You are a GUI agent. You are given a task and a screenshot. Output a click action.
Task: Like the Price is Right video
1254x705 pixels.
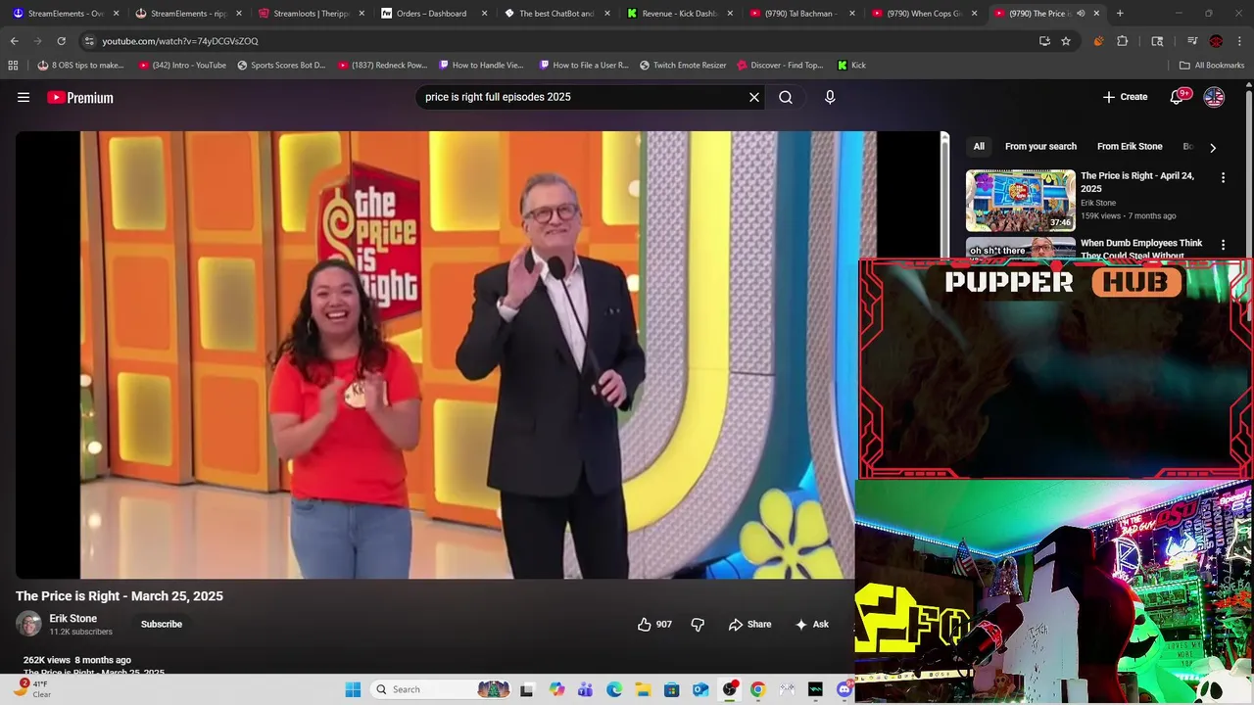point(654,624)
